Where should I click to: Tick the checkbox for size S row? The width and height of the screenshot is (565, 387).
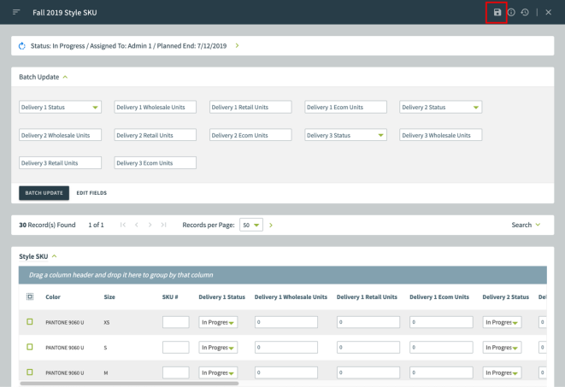tap(29, 348)
